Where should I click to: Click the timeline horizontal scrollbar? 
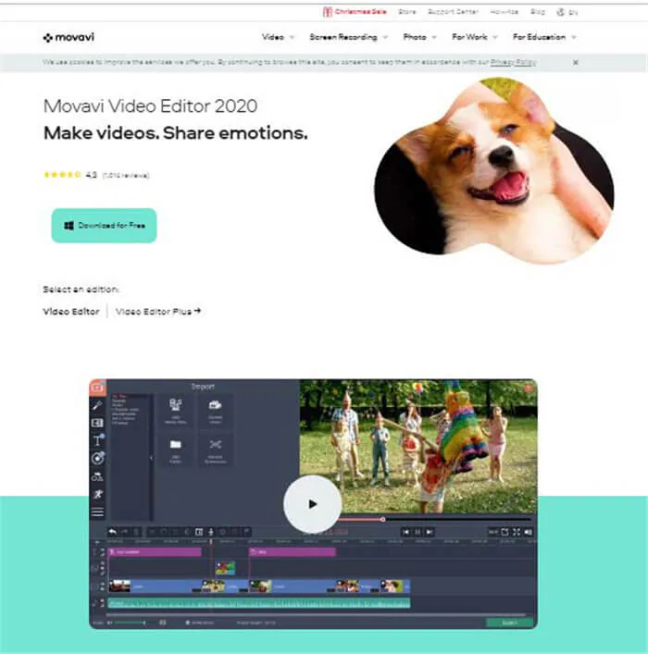(x=316, y=614)
